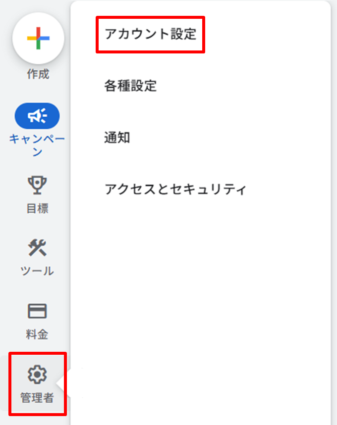
Task: Click the 料金 sidebar label
Action: point(37,334)
